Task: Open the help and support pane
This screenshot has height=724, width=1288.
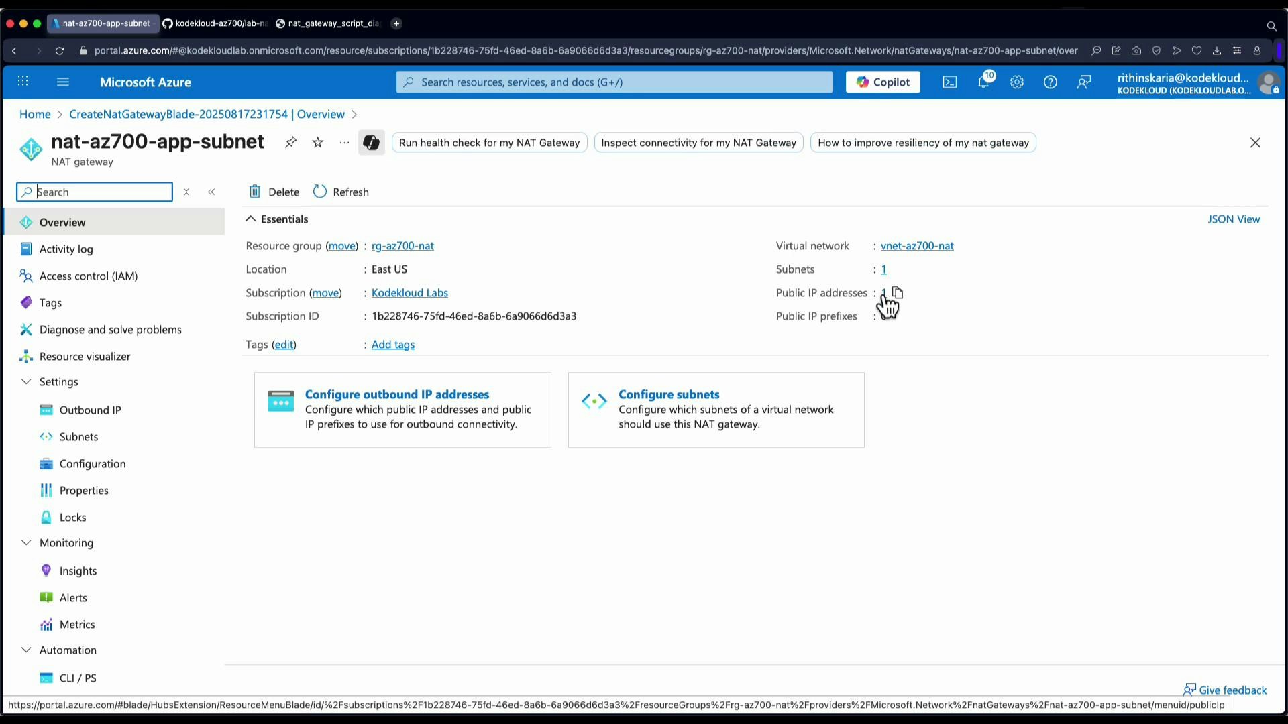Action: click(1050, 82)
